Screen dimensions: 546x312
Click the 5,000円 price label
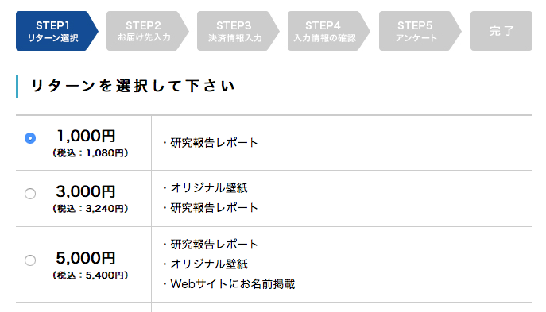[86, 258]
